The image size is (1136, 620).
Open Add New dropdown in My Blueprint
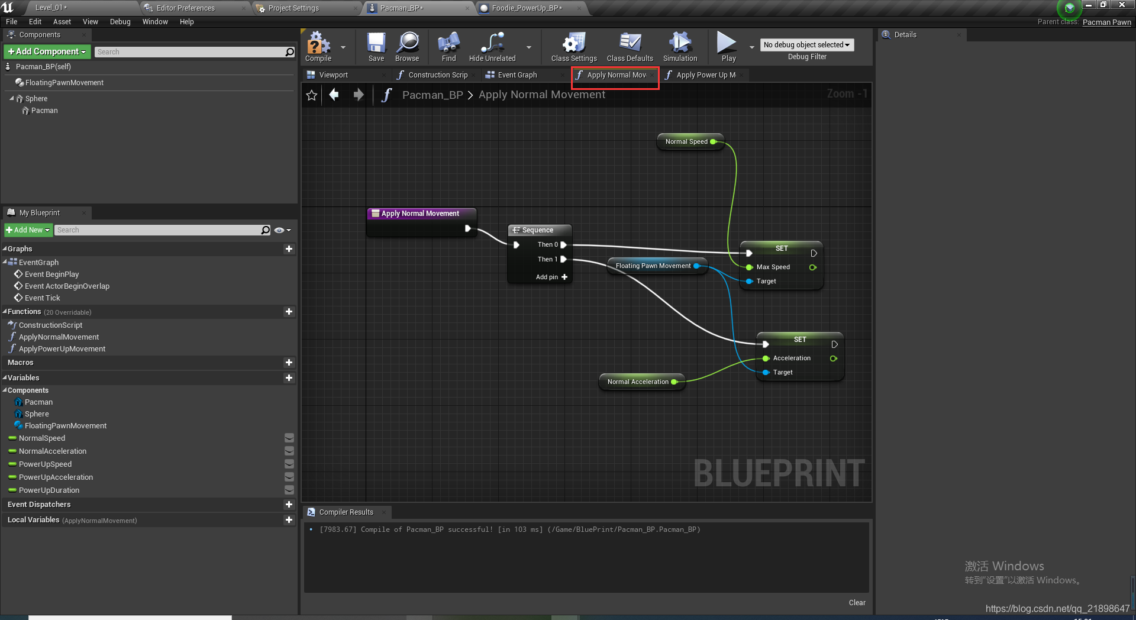(x=28, y=230)
